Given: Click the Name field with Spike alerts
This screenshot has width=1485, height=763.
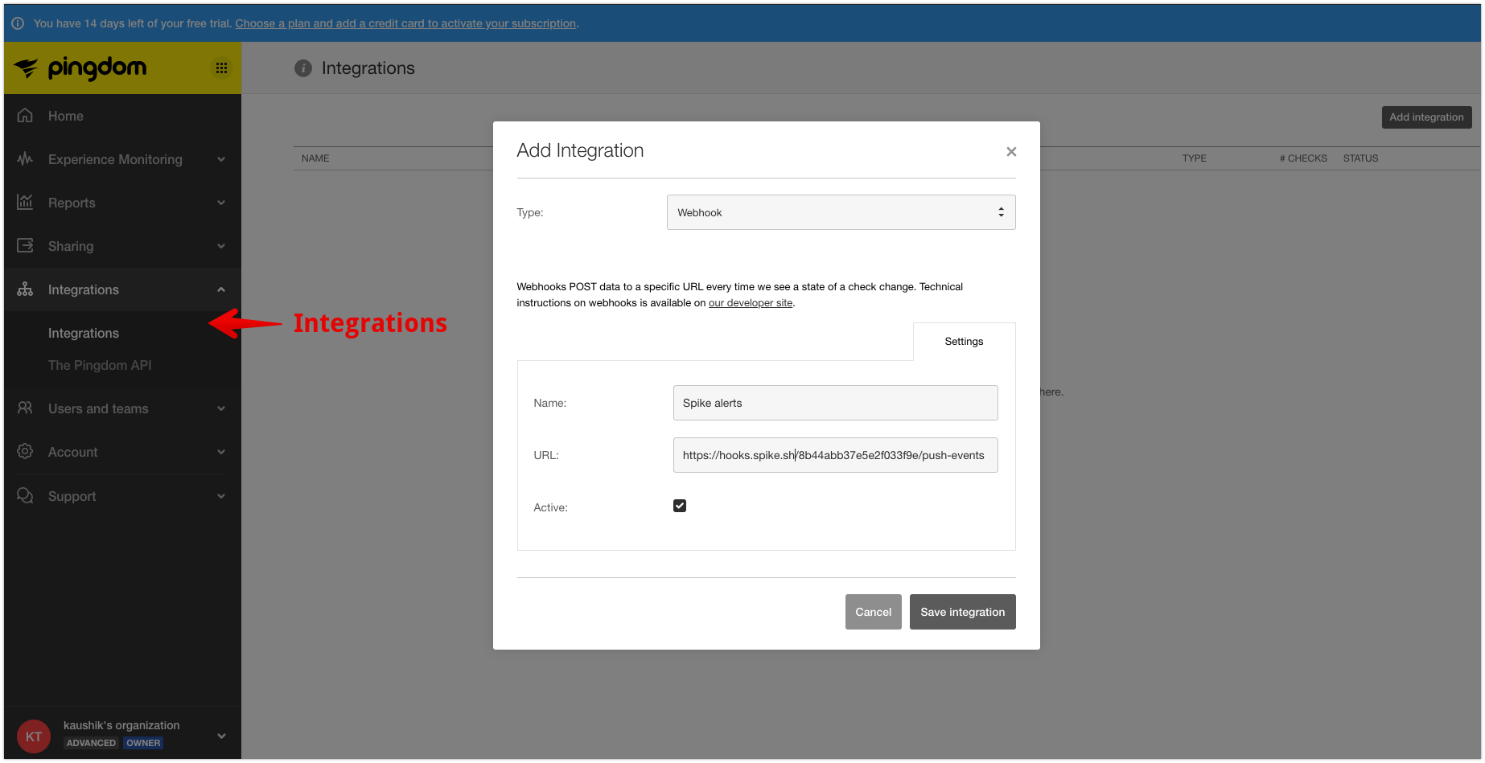Looking at the screenshot, I should (x=835, y=403).
